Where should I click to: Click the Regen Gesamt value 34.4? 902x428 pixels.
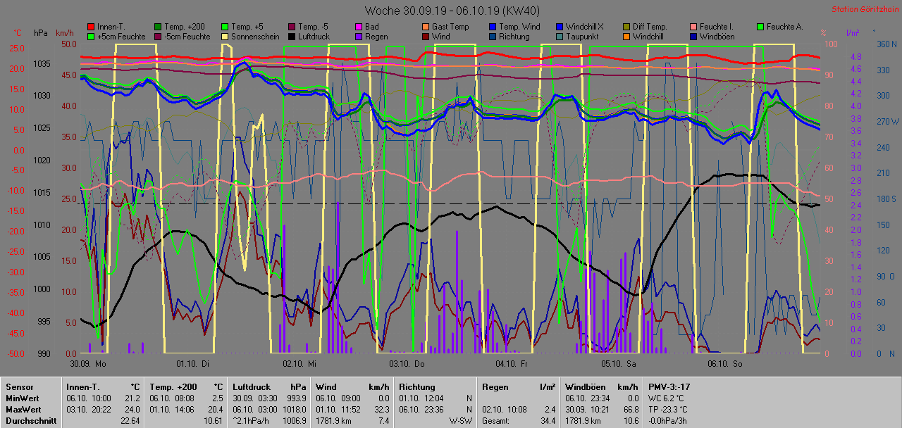click(x=546, y=421)
